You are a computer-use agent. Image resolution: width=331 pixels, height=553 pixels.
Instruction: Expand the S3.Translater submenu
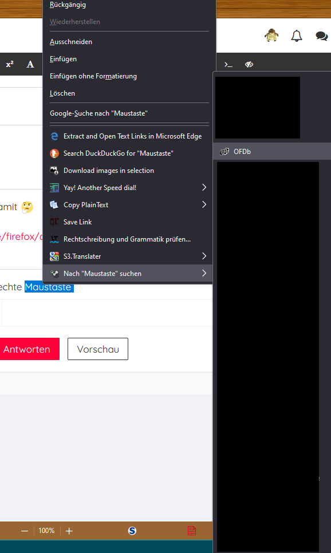(127, 256)
